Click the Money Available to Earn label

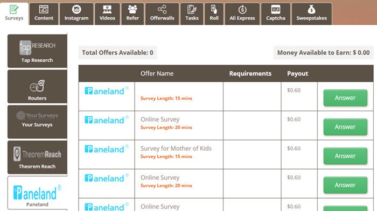click(323, 53)
